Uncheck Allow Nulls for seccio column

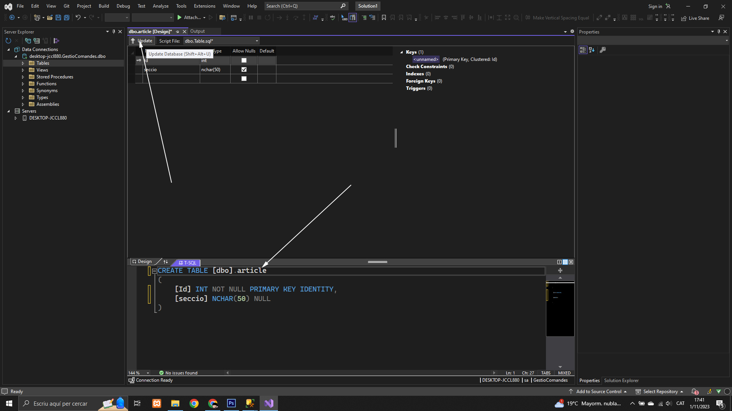(x=244, y=70)
